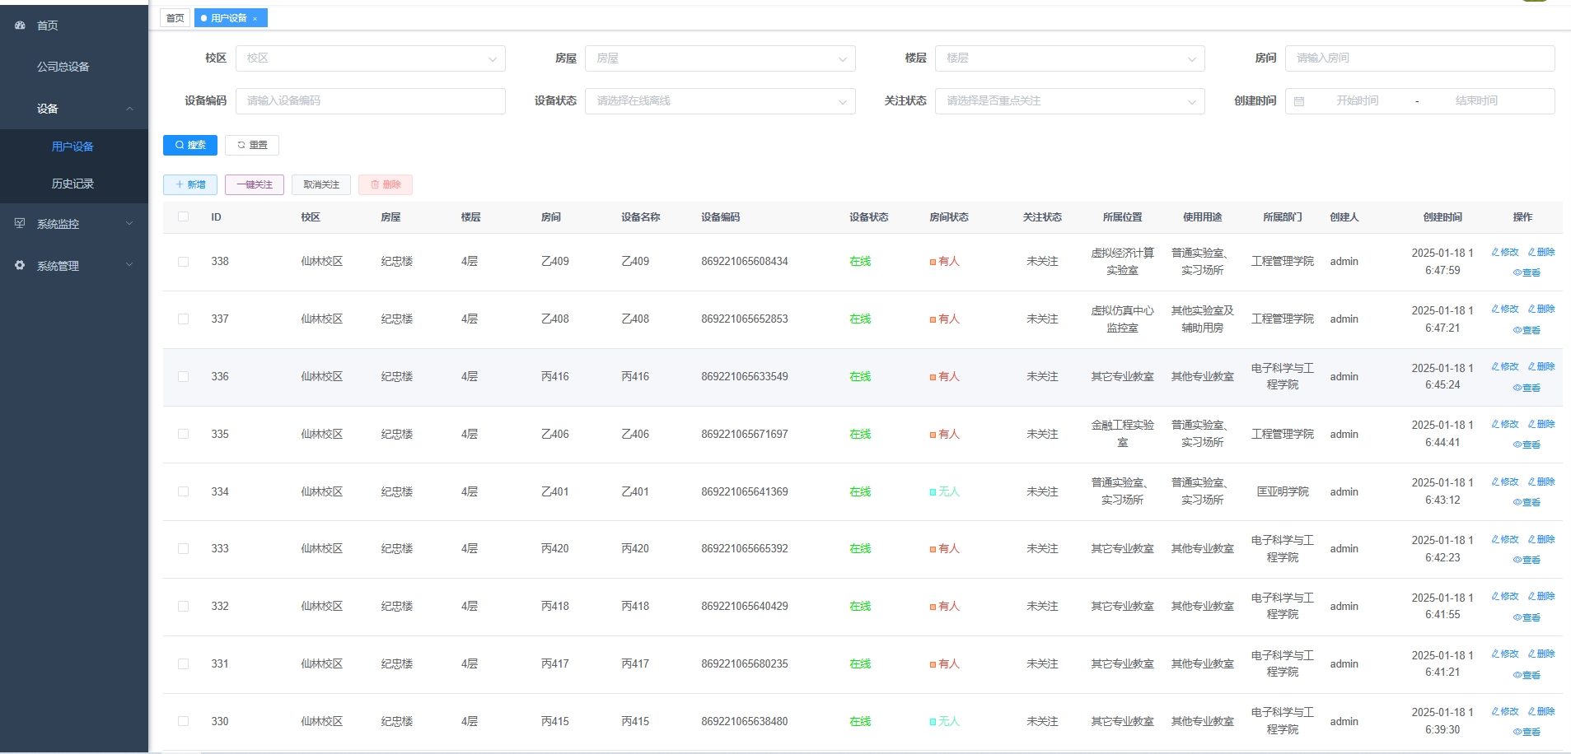1571x754 pixels.
Task: Check the box for row ID 331
Action: (183, 663)
